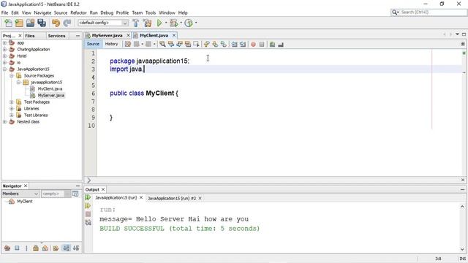
Task: Click the Shift Line Right icon
Action: (x=243, y=44)
